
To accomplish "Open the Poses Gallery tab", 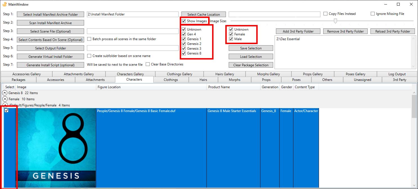I will (356, 74).
